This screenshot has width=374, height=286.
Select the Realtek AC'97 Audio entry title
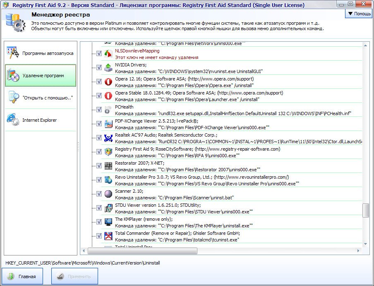[x=166, y=135]
